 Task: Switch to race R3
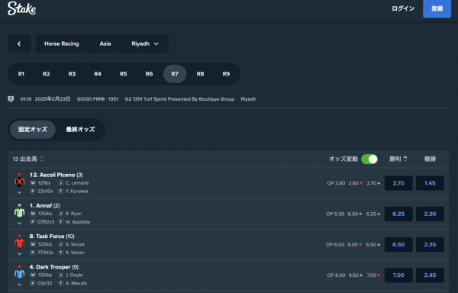tap(72, 74)
